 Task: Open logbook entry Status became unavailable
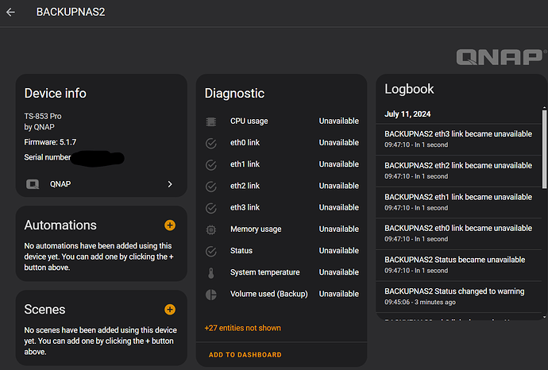[458, 265]
